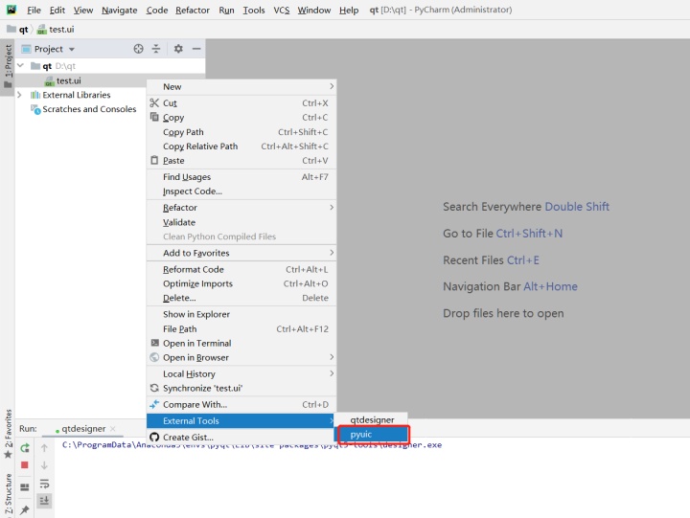Open the VCS menu
The image size is (690, 518).
281,10
